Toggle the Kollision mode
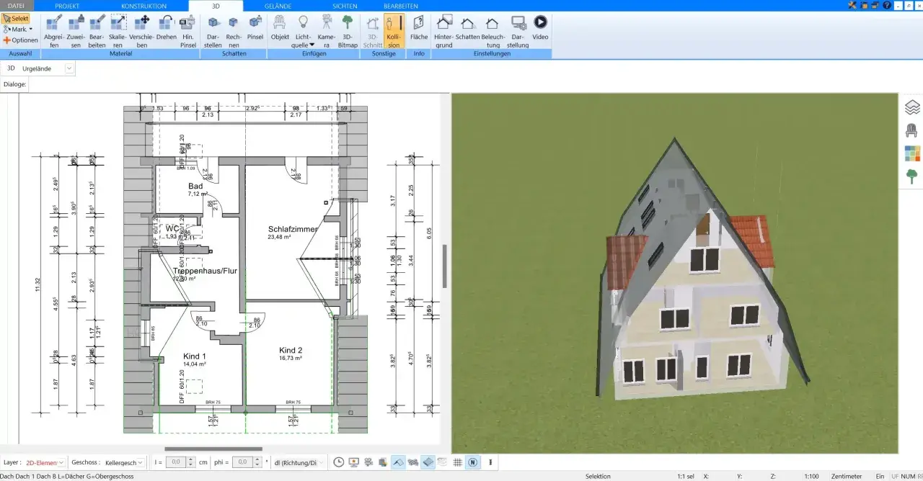This screenshot has height=481, width=923. click(x=394, y=30)
